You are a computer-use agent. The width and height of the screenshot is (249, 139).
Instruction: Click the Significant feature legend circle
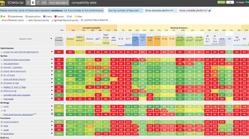coord(52,21)
